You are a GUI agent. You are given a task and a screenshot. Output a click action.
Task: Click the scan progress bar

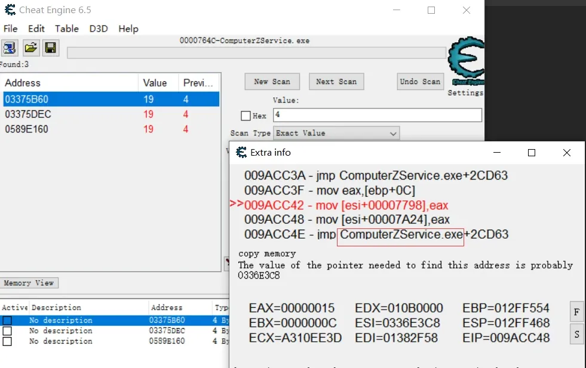click(256, 52)
